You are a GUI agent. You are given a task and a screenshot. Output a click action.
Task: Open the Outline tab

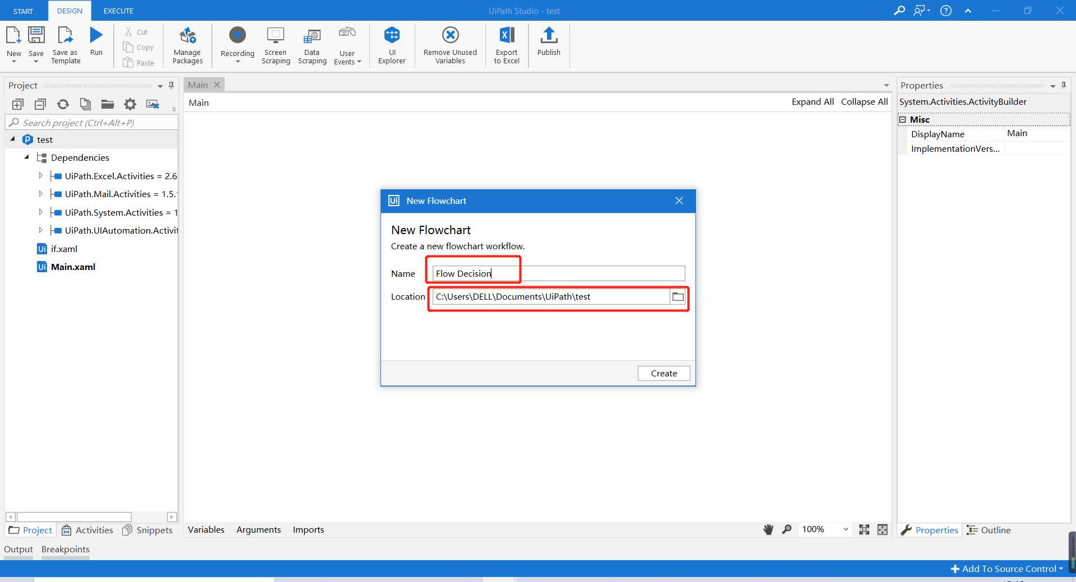(989, 530)
